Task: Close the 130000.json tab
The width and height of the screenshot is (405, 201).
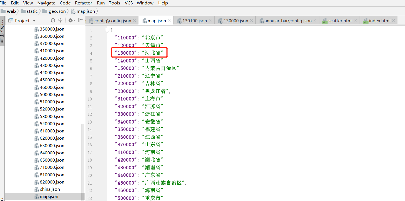Action: click(251, 21)
